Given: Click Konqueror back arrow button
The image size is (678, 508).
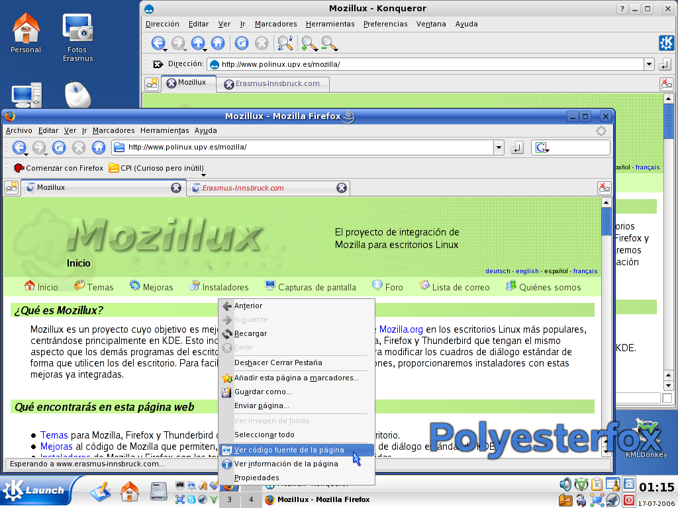Looking at the screenshot, I should [x=158, y=43].
